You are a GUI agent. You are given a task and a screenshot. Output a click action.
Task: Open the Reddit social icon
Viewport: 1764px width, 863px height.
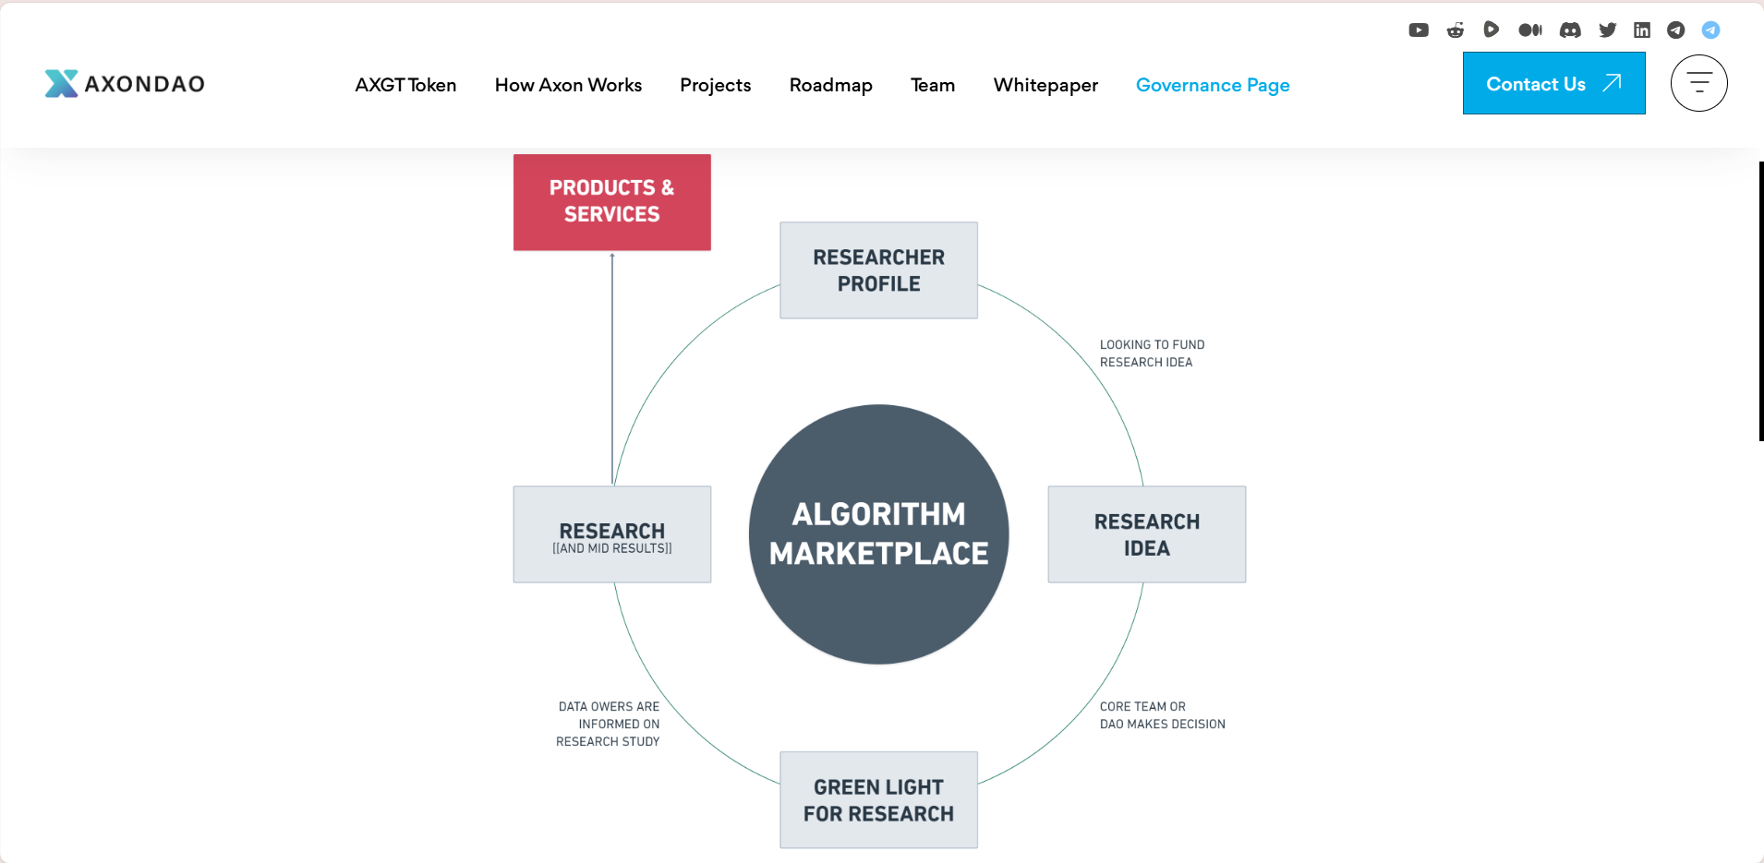click(x=1456, y=30)
